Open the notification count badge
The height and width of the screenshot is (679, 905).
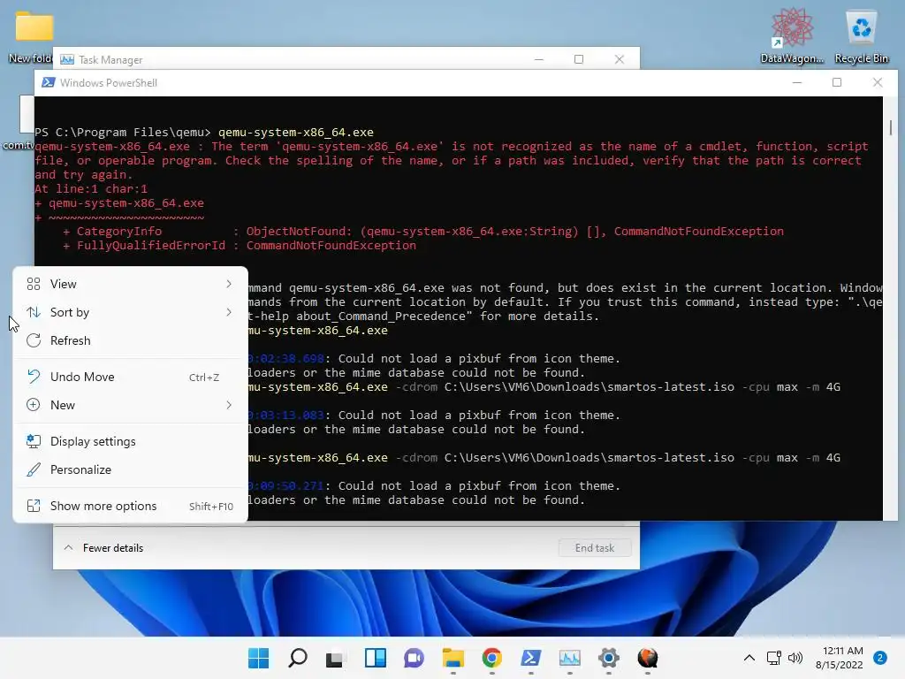(880, 658)
